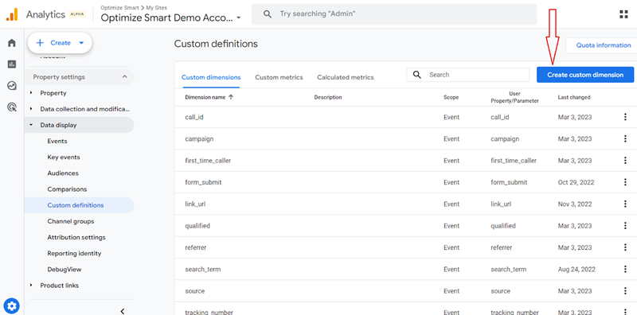Open more options for campaign row
Image resolution: width=637 pixels, height=315 pixels.
tap(625, 139)
